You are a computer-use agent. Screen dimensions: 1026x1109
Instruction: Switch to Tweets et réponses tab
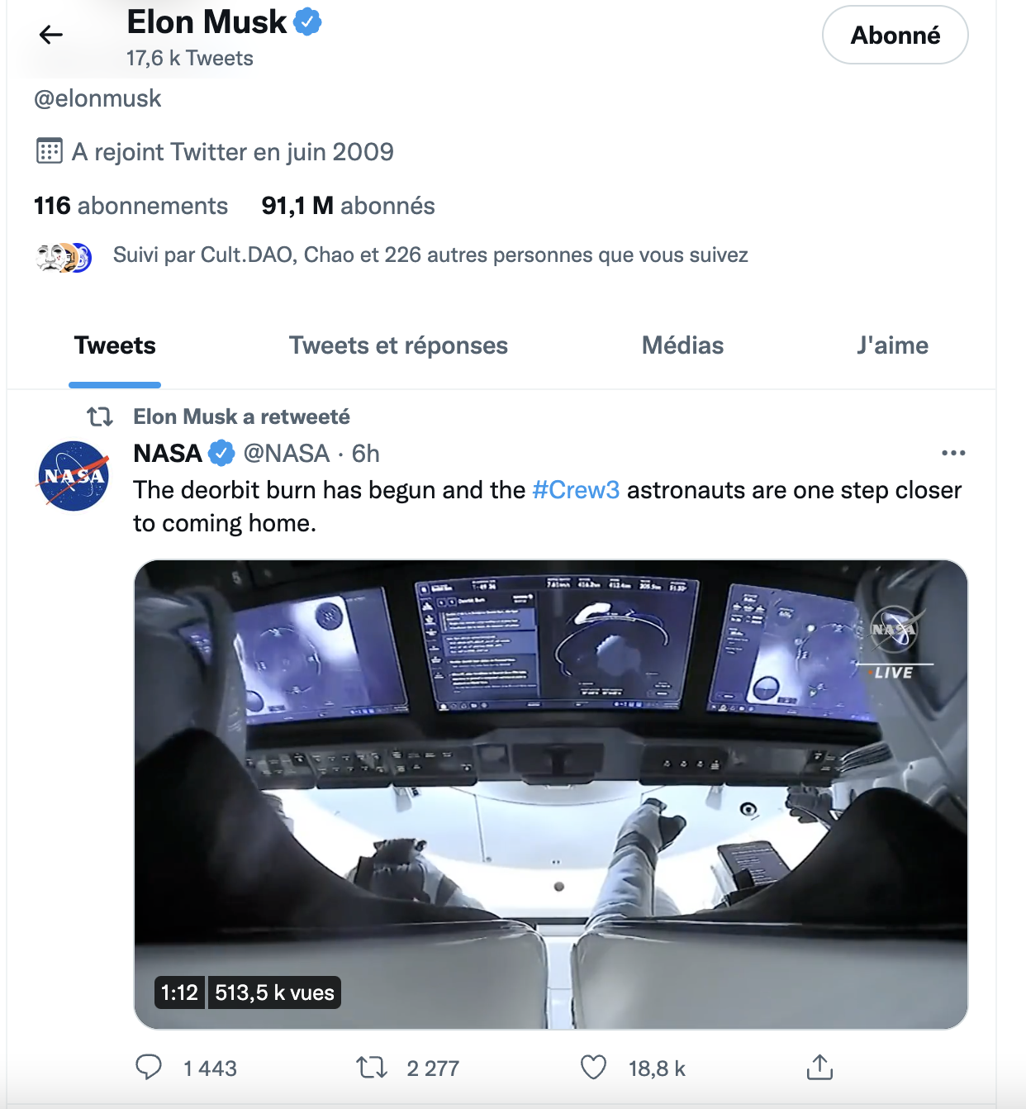[x=398, y=345]
